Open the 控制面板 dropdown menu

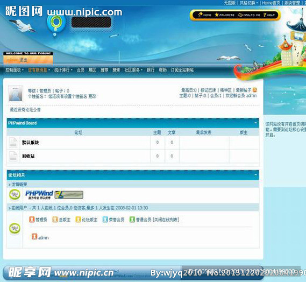click(14, 70)
